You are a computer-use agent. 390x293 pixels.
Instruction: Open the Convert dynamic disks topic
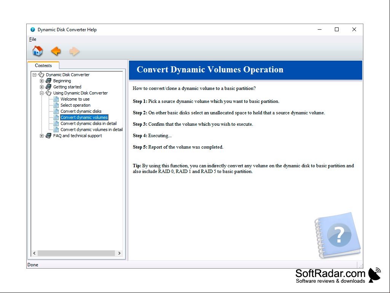click(x=81, y=111)
